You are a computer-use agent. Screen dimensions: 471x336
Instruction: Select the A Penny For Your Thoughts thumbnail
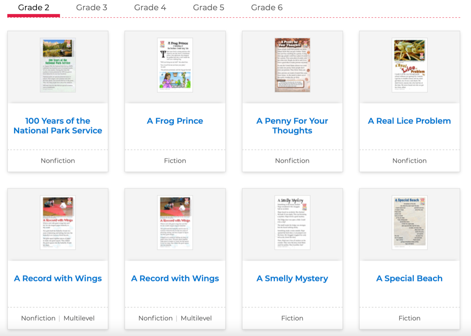[x=292, y=65]
